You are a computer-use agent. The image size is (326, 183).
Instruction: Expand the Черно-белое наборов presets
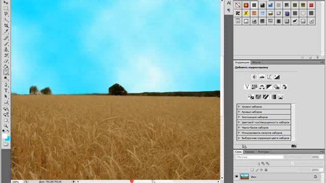point(239,128)
